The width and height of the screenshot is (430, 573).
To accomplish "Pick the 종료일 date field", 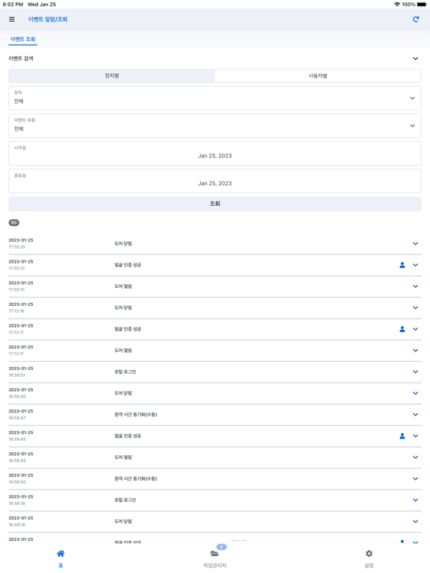I will click(x=215, y=181).
